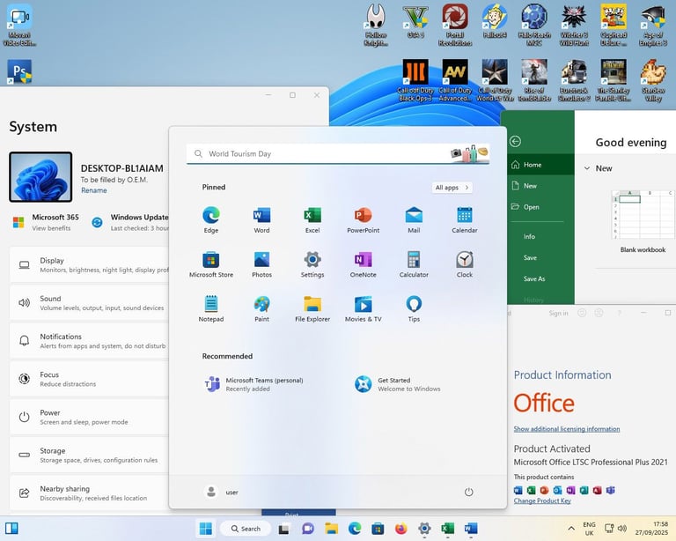Screen dimensions: 676x541
Task: Open Storage settings
Action: tap(89, 455)
